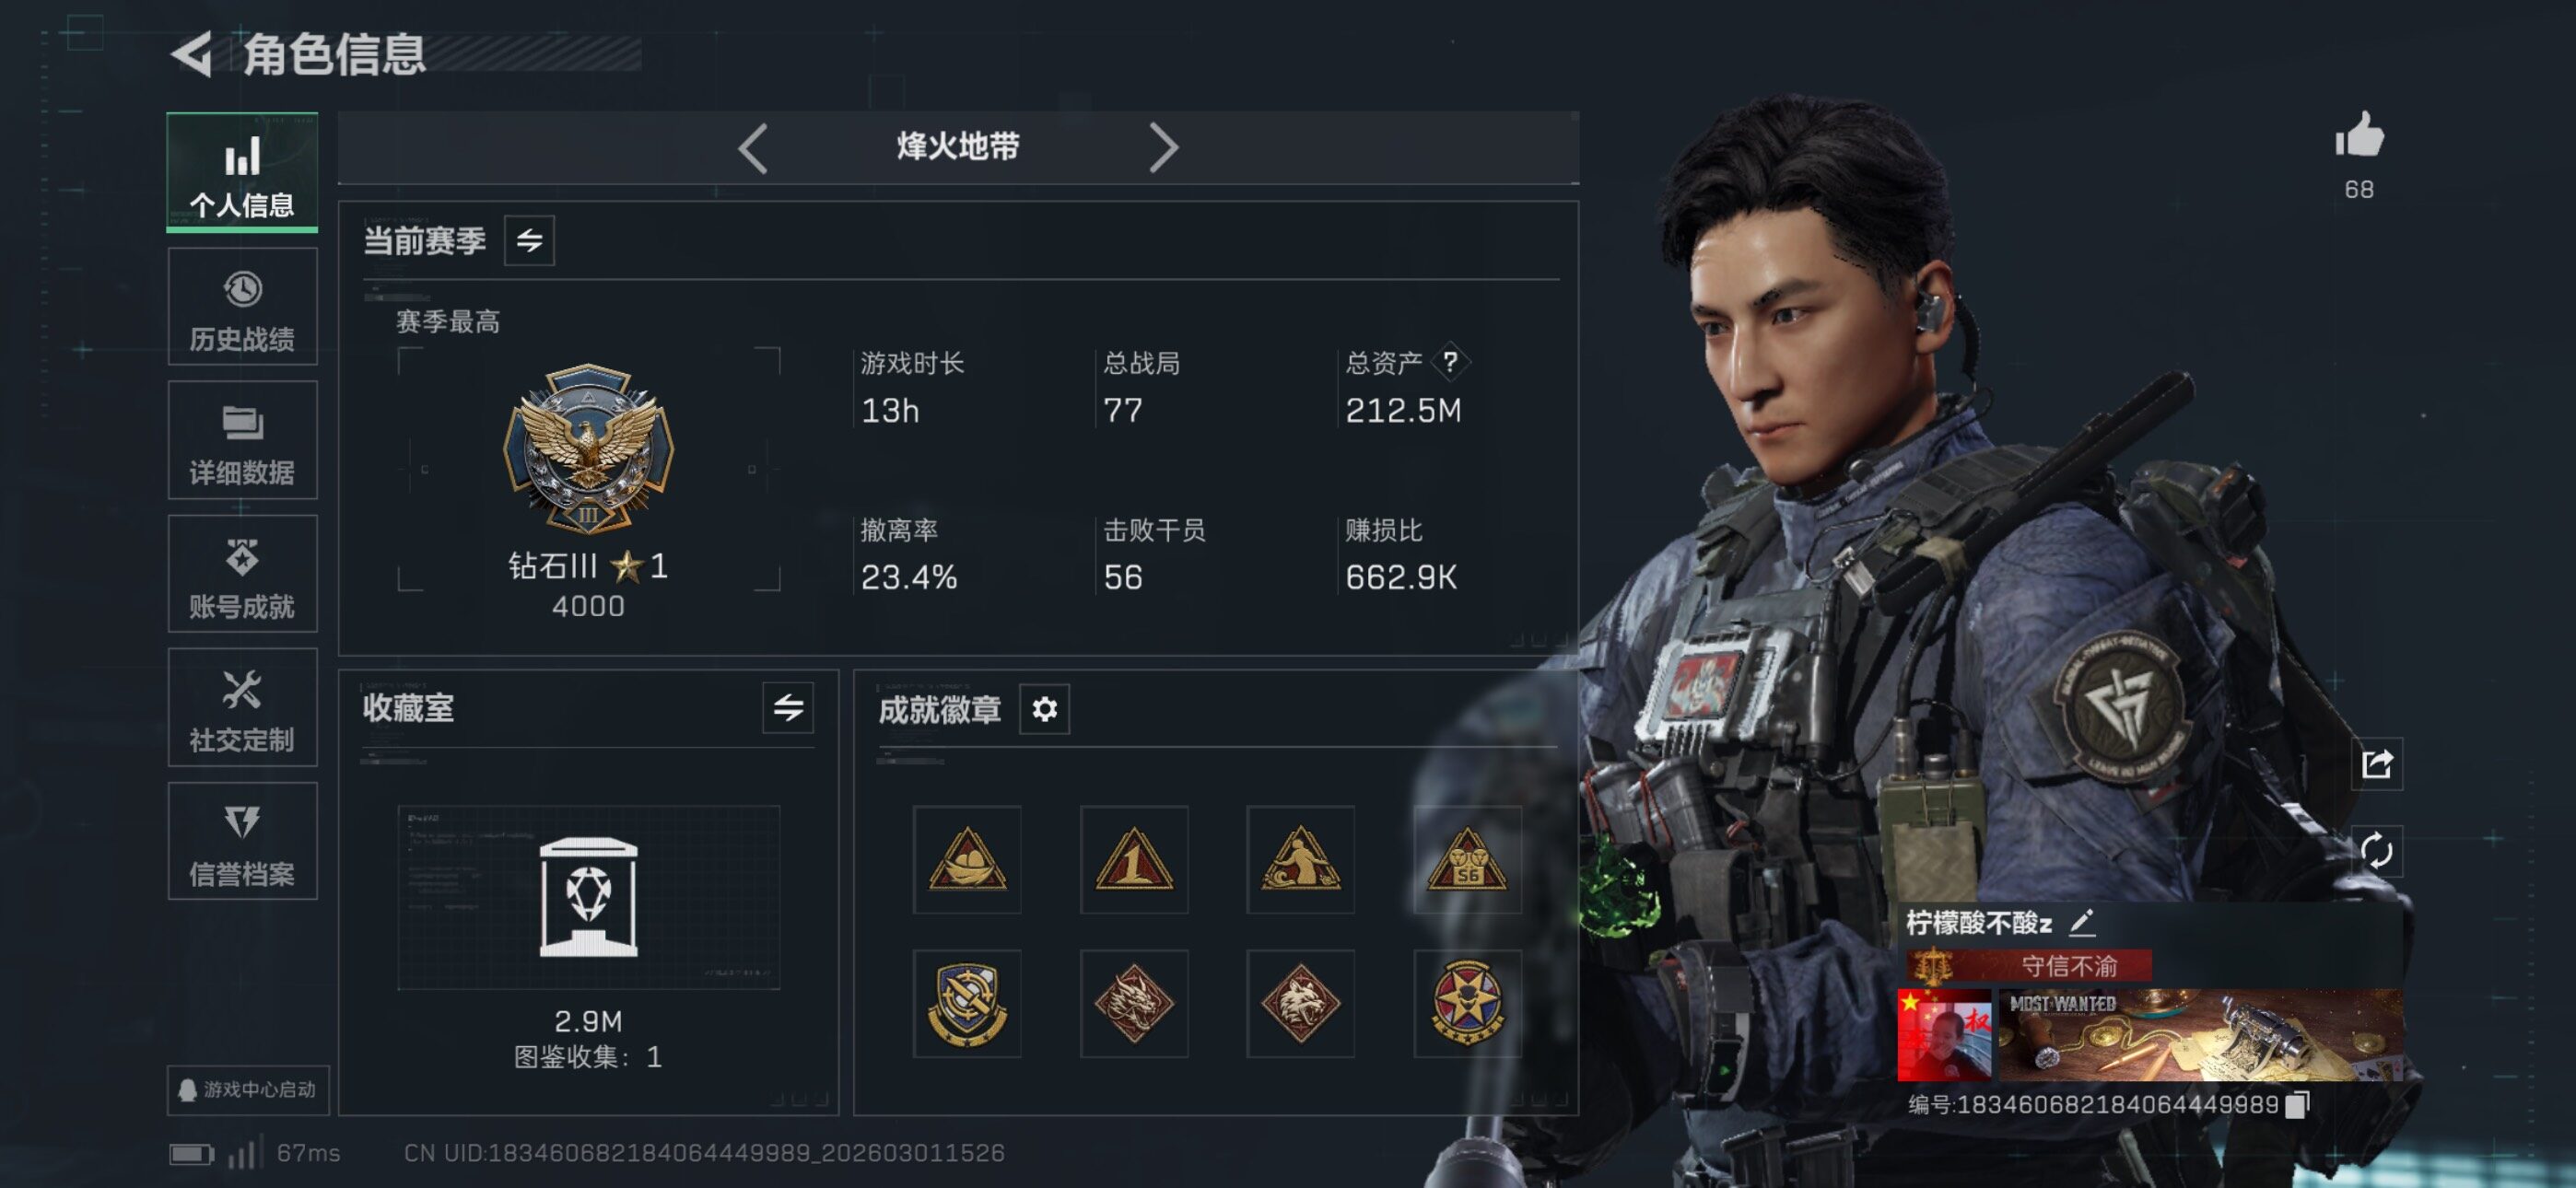Toggle current season swap button
Image resolution: width=2576 pixels, height=1188 pixels.
(x=529, y=240)
